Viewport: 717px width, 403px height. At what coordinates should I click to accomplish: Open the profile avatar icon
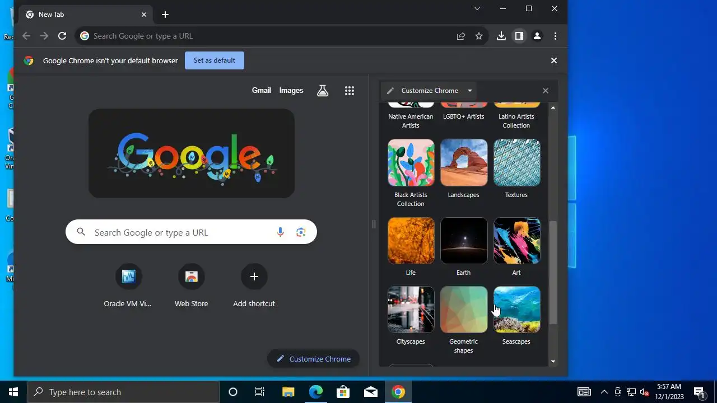point(537,36)
